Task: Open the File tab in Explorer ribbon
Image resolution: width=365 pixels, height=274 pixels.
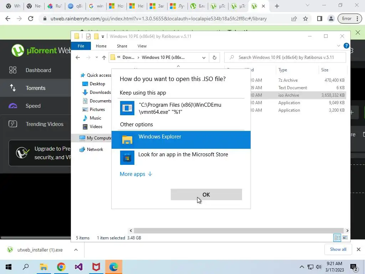Action: pos(81,46)
